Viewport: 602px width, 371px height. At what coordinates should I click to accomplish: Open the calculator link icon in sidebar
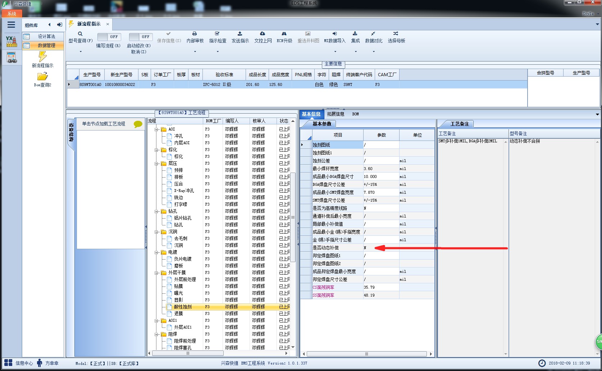pyautogui.click(x=12, y=58)
